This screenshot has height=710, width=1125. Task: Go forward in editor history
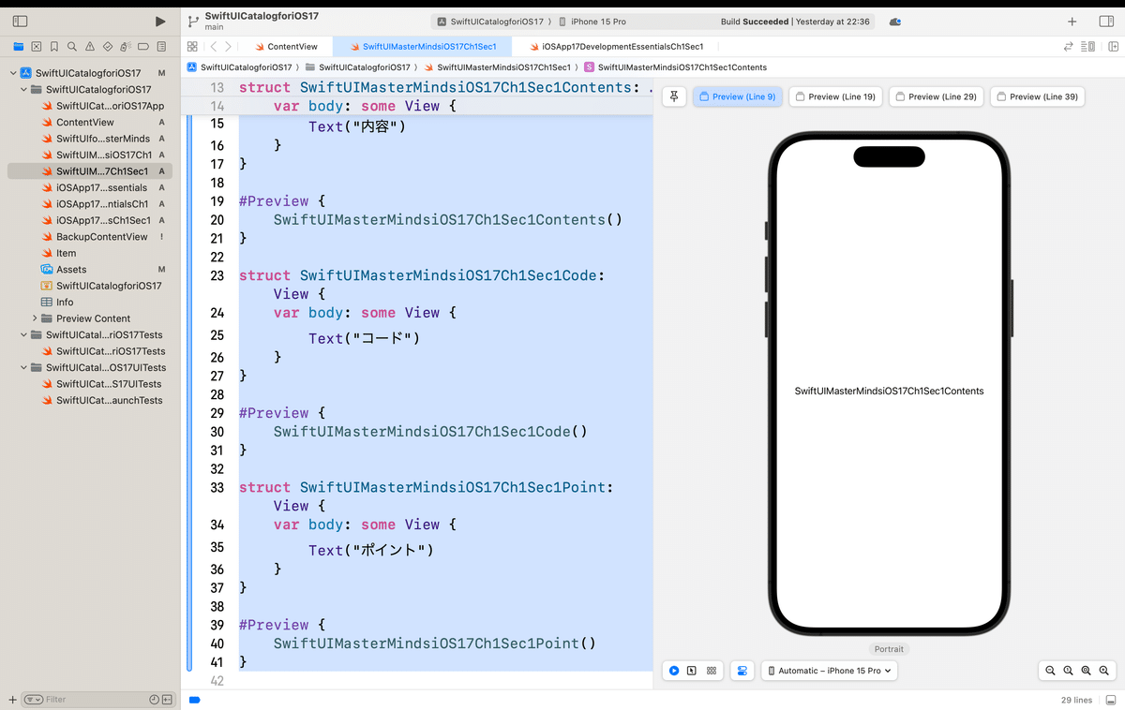pyautogui.click(x=228, y=46)
